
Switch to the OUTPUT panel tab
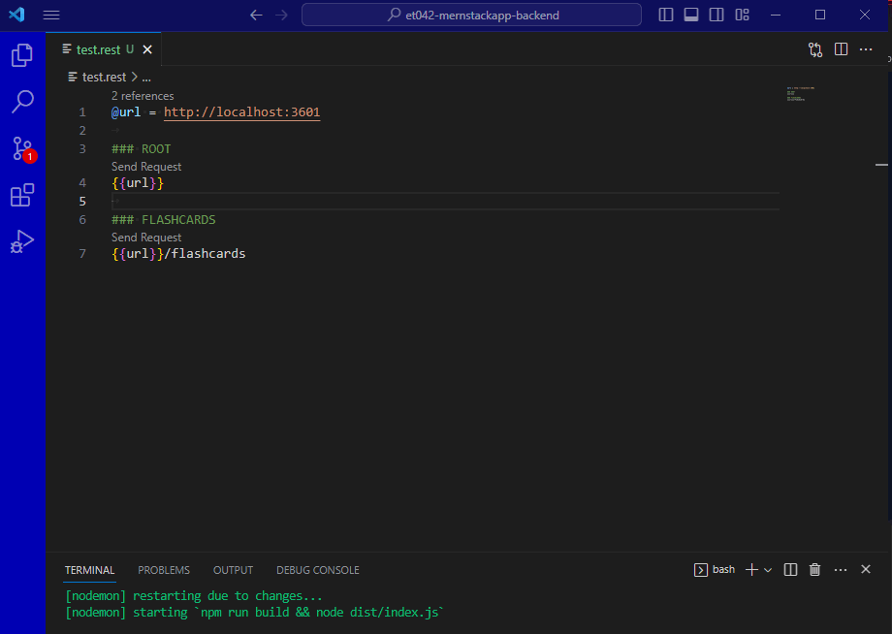234,570
